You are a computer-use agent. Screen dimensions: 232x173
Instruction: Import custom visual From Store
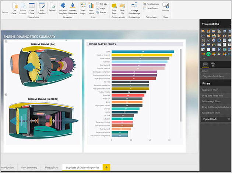click(x=114, y=7)
